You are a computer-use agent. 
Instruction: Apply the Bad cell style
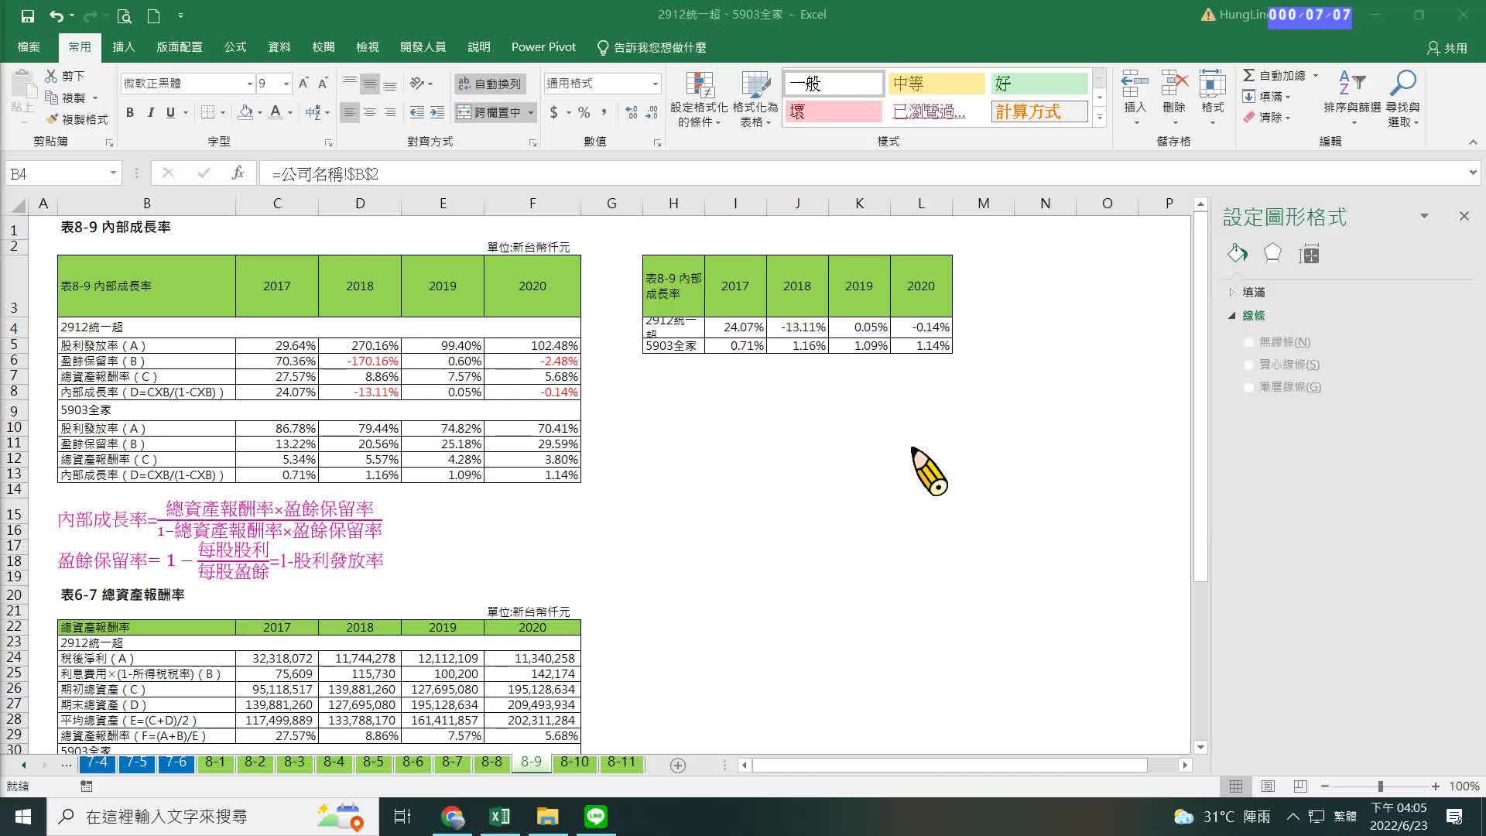click(x=834, y=111)
